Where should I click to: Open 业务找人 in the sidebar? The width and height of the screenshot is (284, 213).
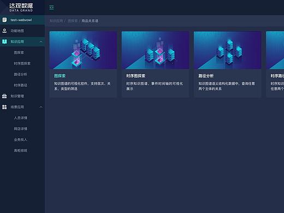pos(20,140)
